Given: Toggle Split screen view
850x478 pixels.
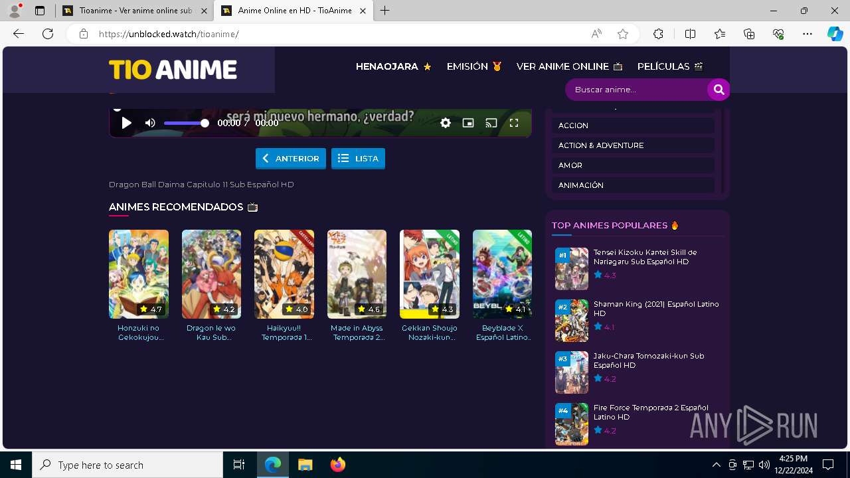Looking at the screenshot, I should pyautogui.click(x=690, y=34).
